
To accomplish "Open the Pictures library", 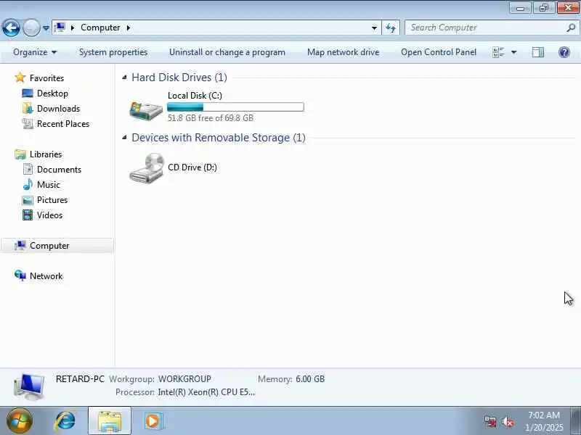I will point(52,200).
